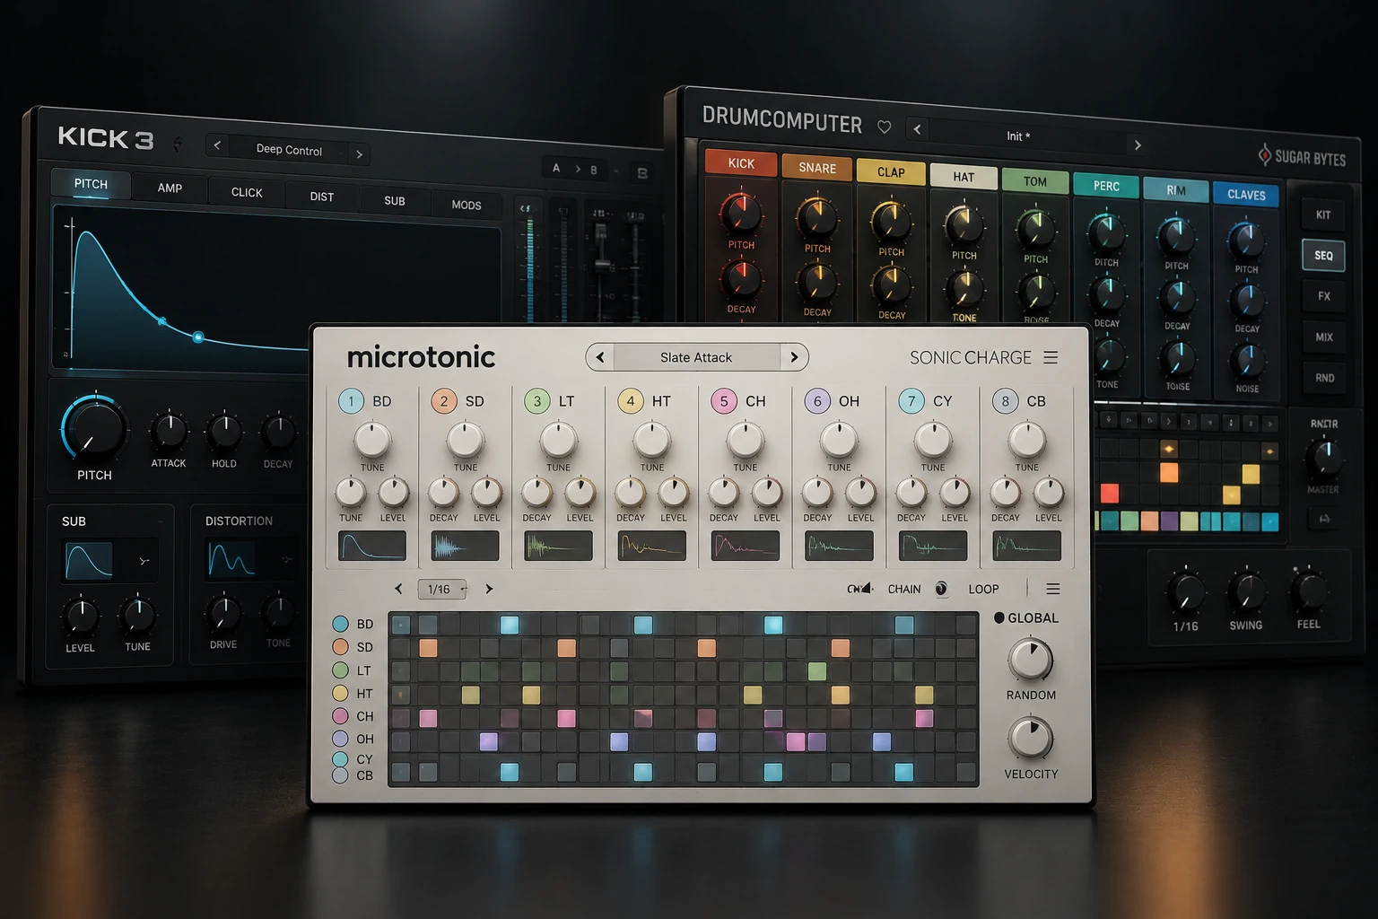Viewport: 1378px width, 919px height.
Task: Open the Microtonic hamburger menu beside SONIC CHARGE
Action: pyautogui.click(x=1051, y=357)
